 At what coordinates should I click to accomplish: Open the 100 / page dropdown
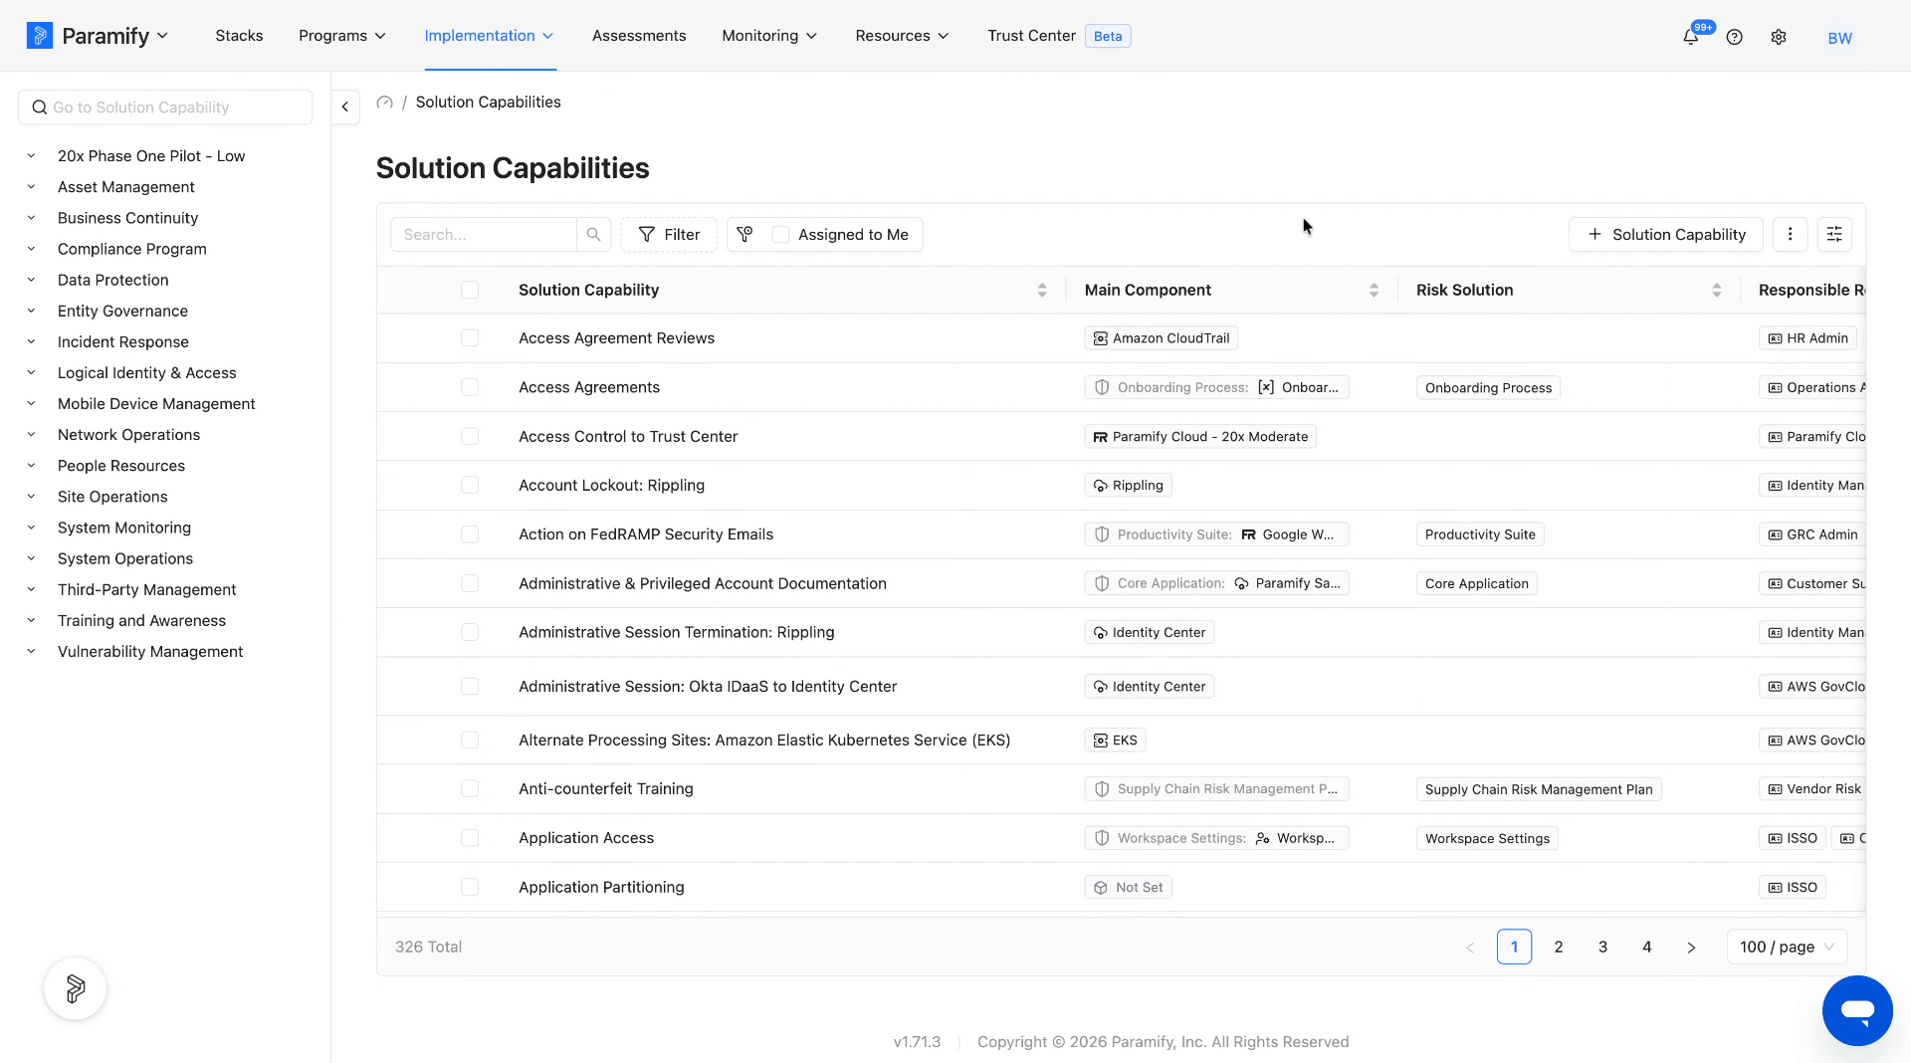(1787, 947)
